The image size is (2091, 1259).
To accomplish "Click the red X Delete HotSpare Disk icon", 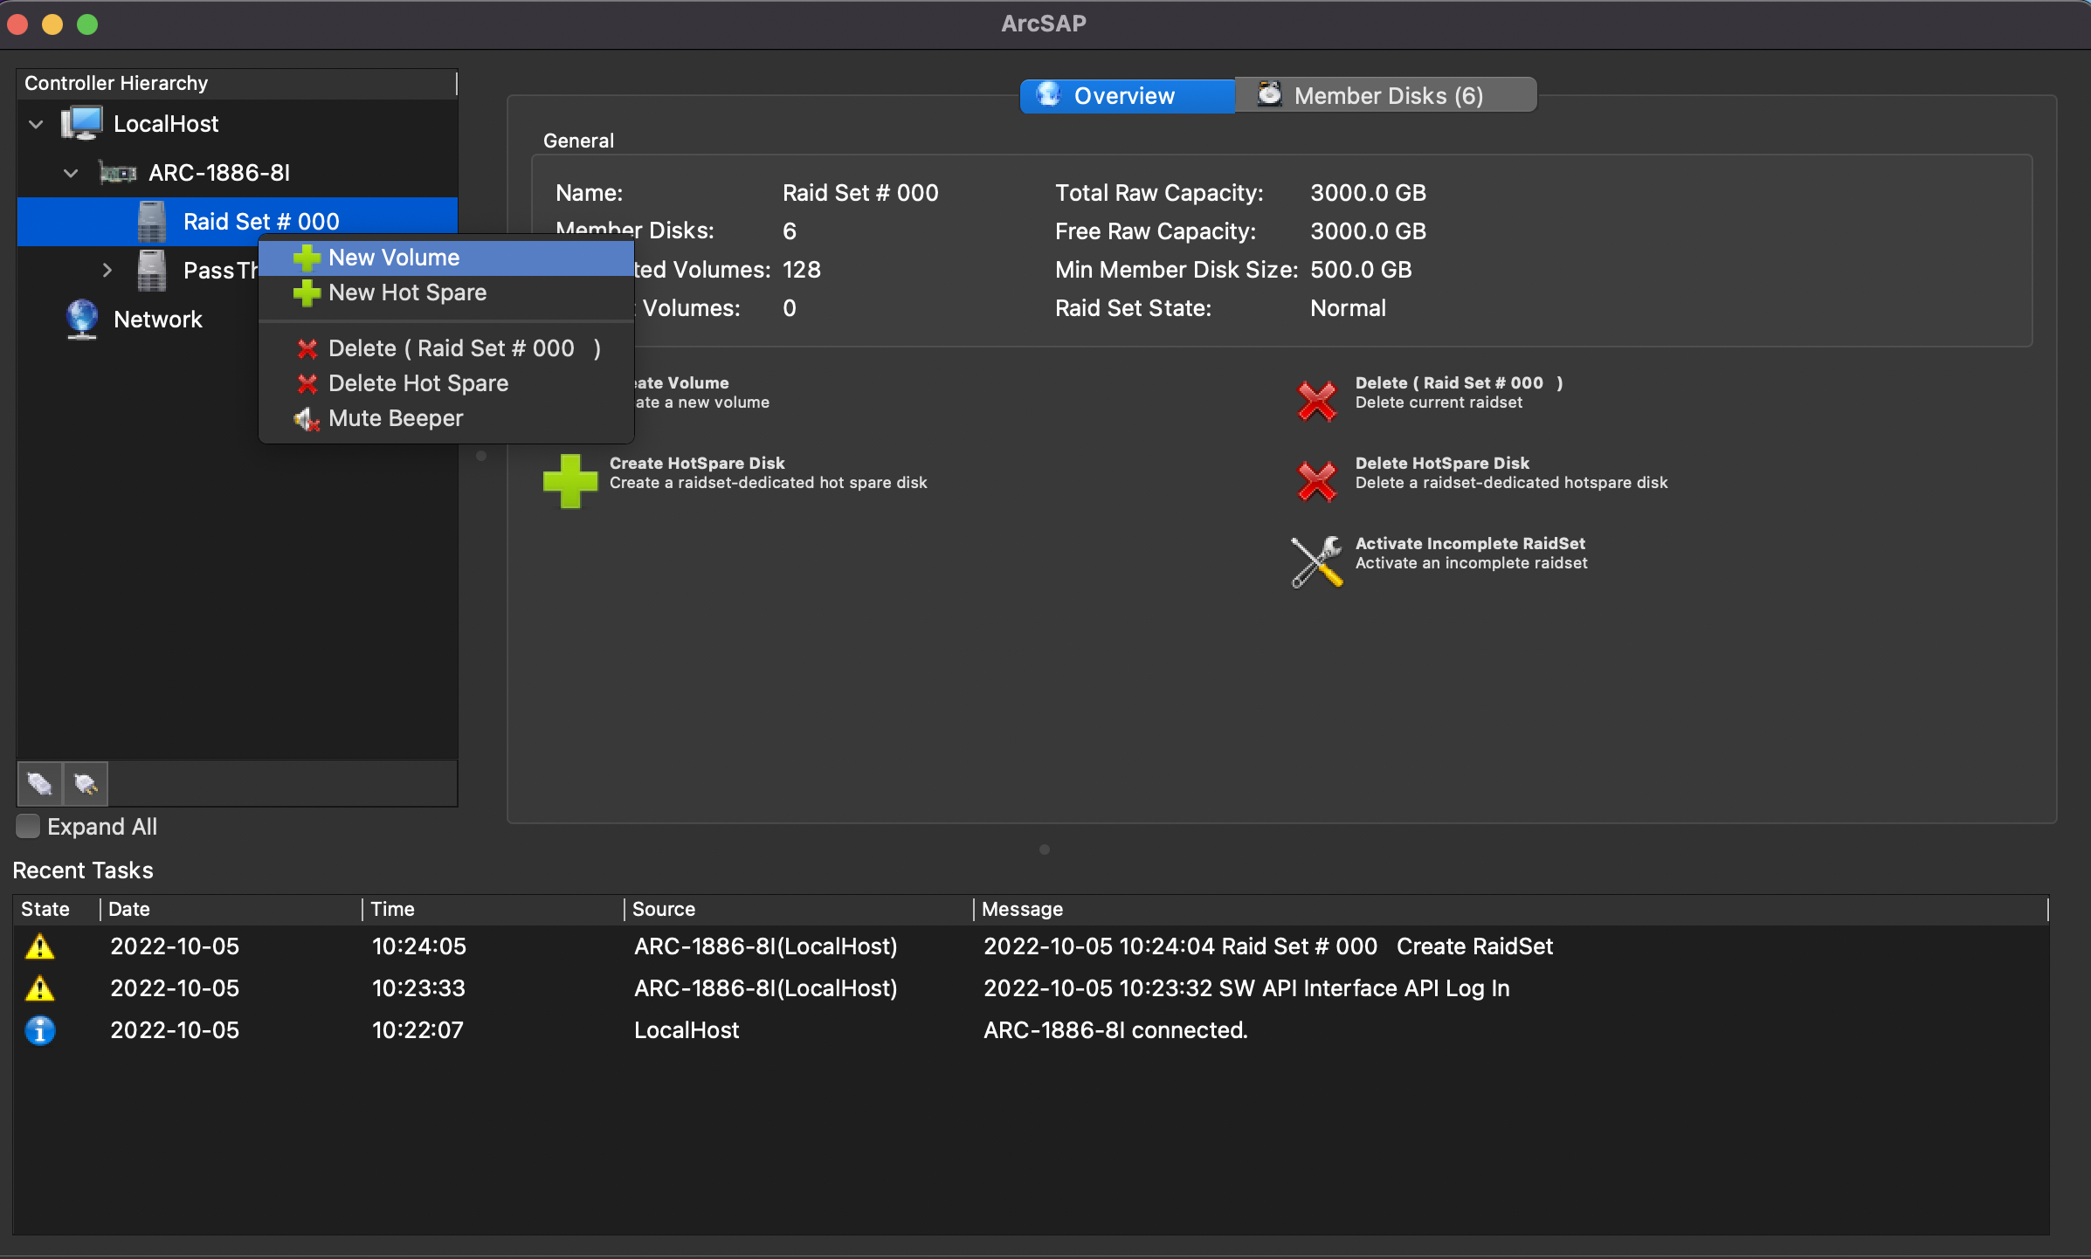I will [x=1316, y=481].
